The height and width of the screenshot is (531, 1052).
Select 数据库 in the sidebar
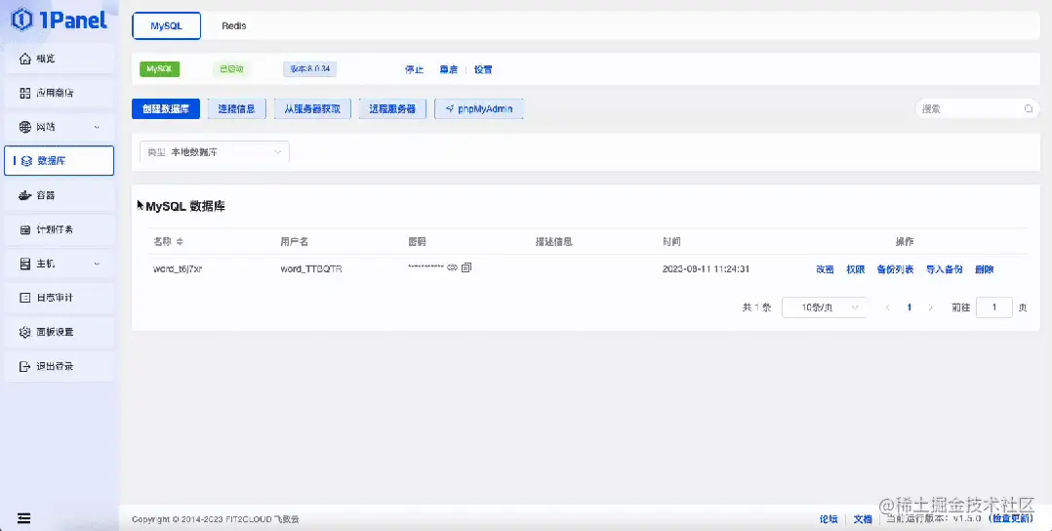point(59,161)
